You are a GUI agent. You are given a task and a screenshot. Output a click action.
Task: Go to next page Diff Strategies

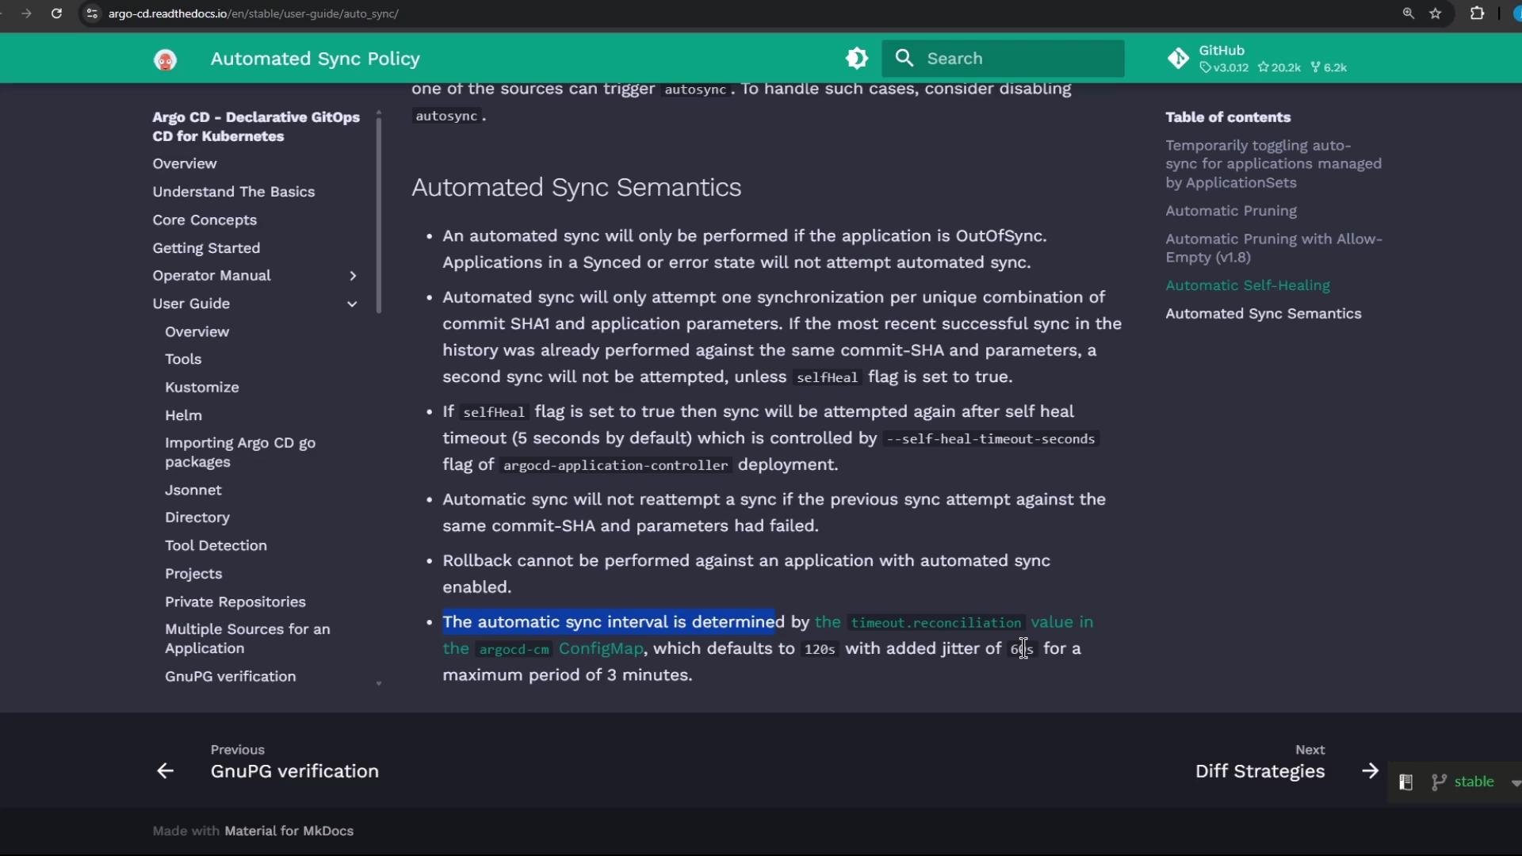coord(1260,762)
